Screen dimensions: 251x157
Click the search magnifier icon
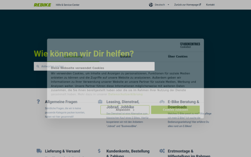point(38,66)
